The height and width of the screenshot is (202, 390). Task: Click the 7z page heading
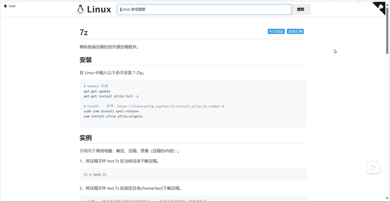[83, 32]
